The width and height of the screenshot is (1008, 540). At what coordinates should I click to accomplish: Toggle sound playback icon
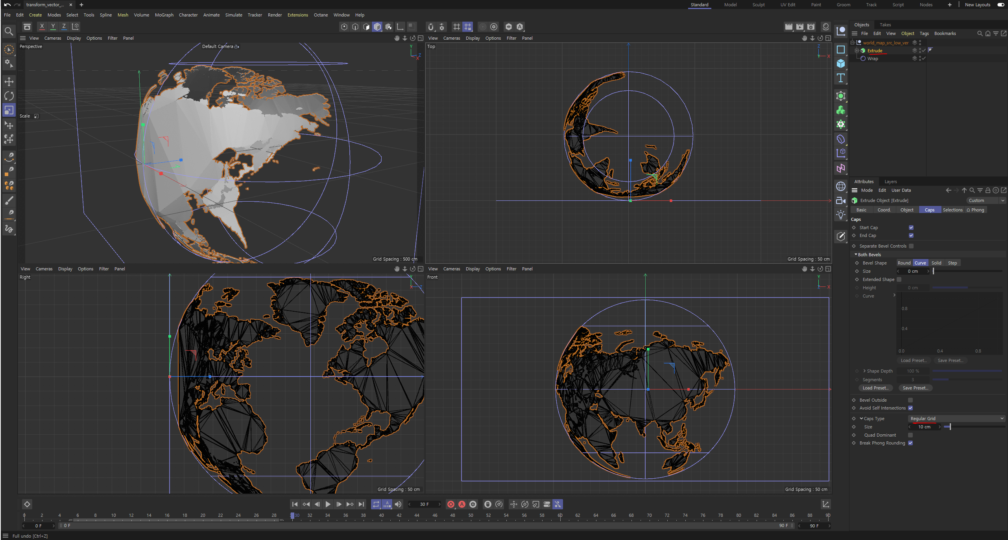[398, 504]
